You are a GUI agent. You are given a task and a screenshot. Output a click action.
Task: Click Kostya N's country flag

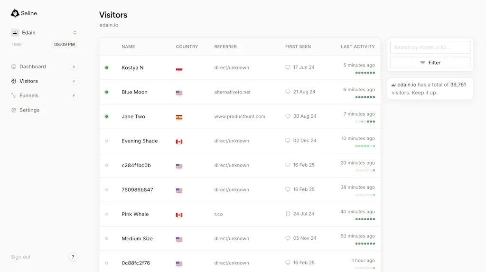(179, 68)
